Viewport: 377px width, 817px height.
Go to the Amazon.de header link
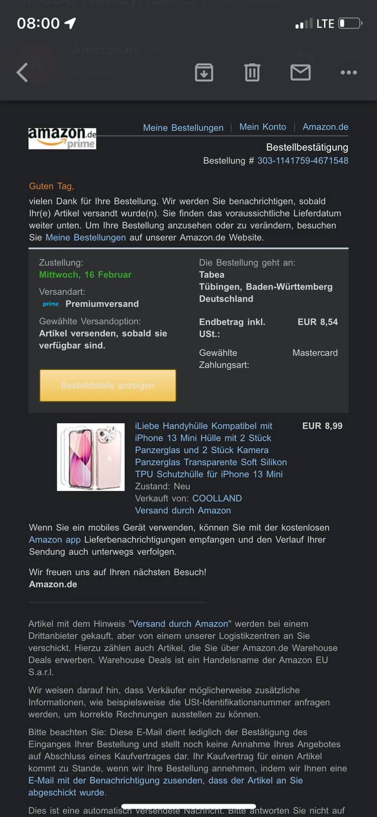click(325, 126)
